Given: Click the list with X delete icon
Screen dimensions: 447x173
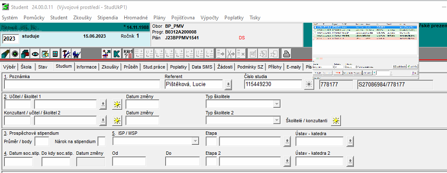Looking at the screenshot, I should pos(241,53).
